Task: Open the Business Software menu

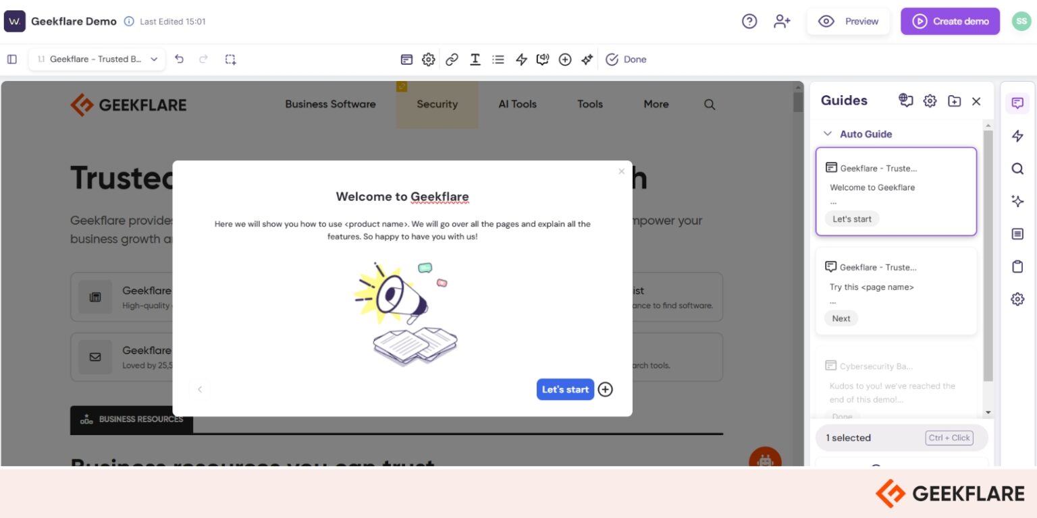Action: (330, 104)
